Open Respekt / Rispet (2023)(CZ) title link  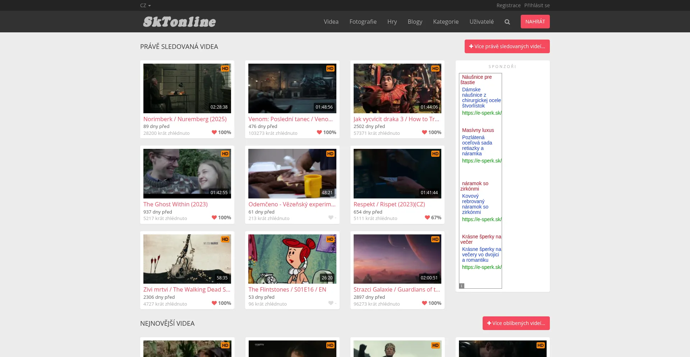pyautogui.click(x=389, y=204)
